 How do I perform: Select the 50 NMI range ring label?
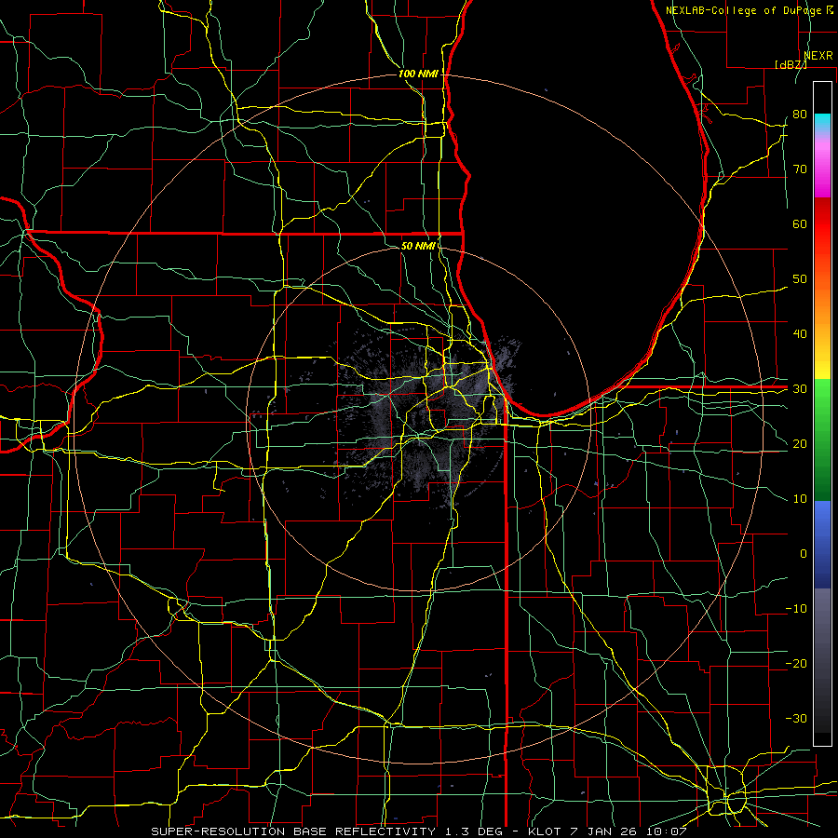pyautogui.click(x=418, y=246)
